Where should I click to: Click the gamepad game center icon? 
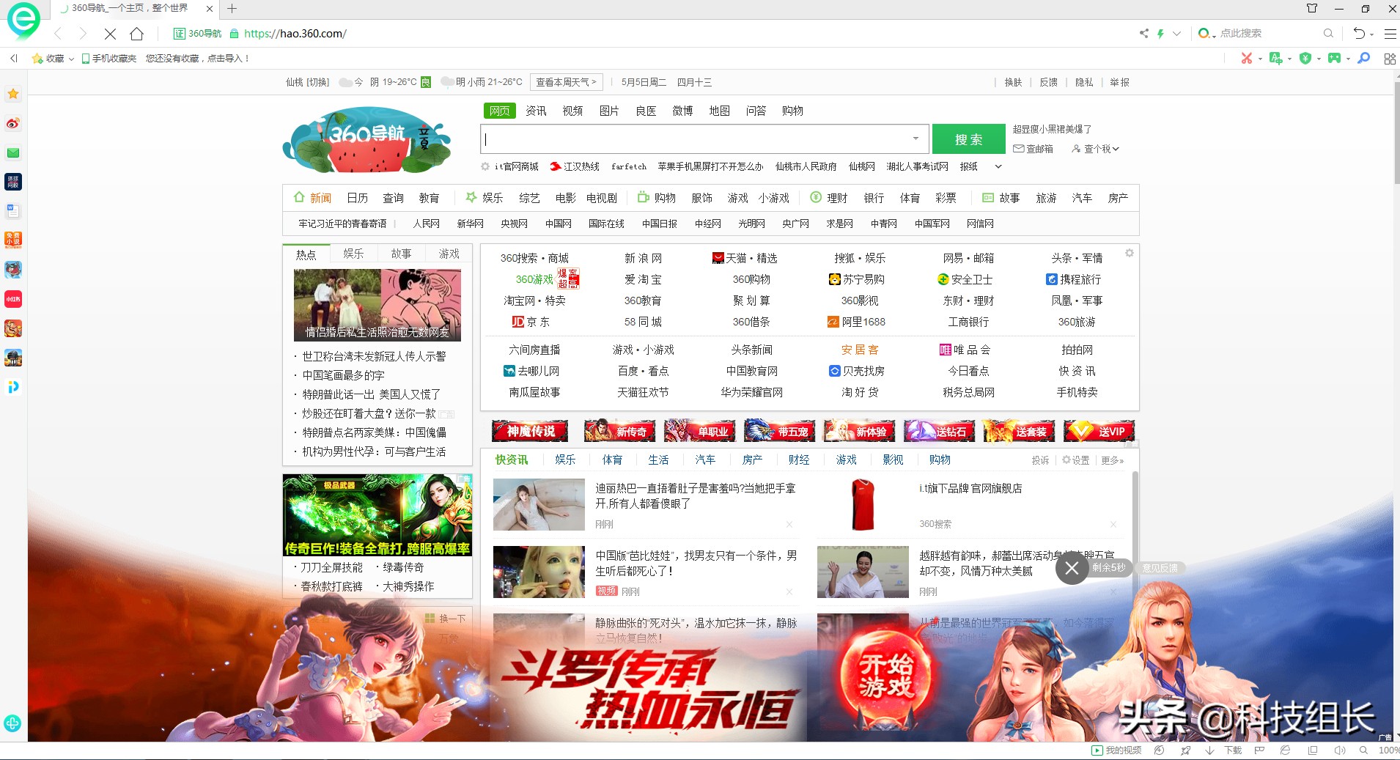[x=1335, y=57]
